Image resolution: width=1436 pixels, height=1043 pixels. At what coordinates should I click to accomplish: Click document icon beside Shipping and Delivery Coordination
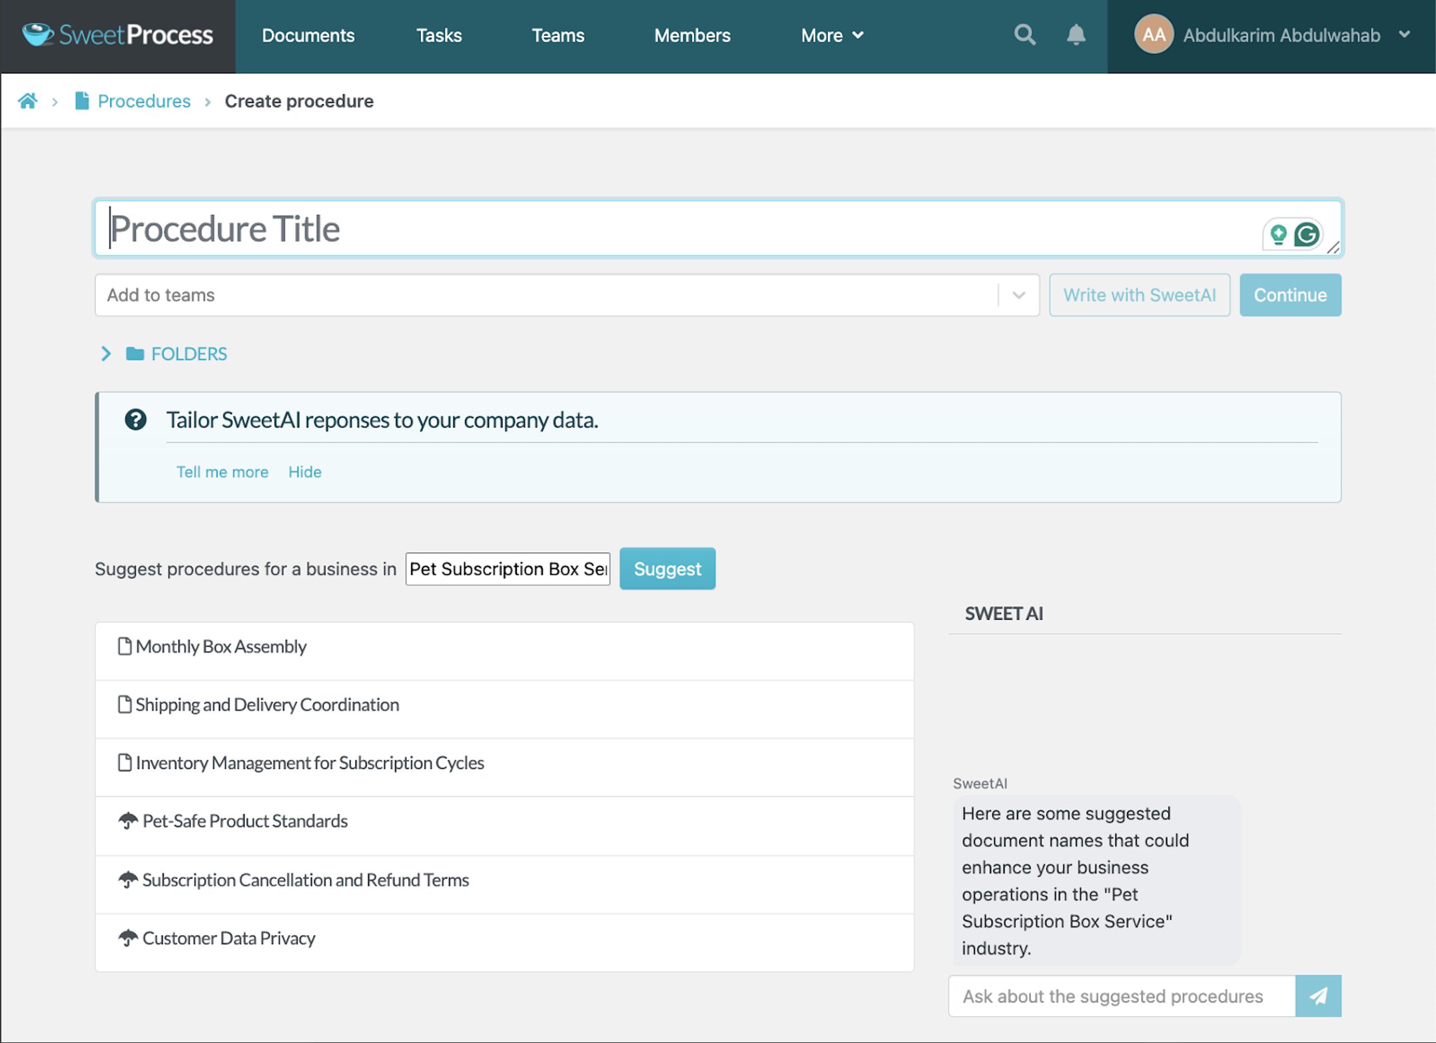(x=124, y=704)
